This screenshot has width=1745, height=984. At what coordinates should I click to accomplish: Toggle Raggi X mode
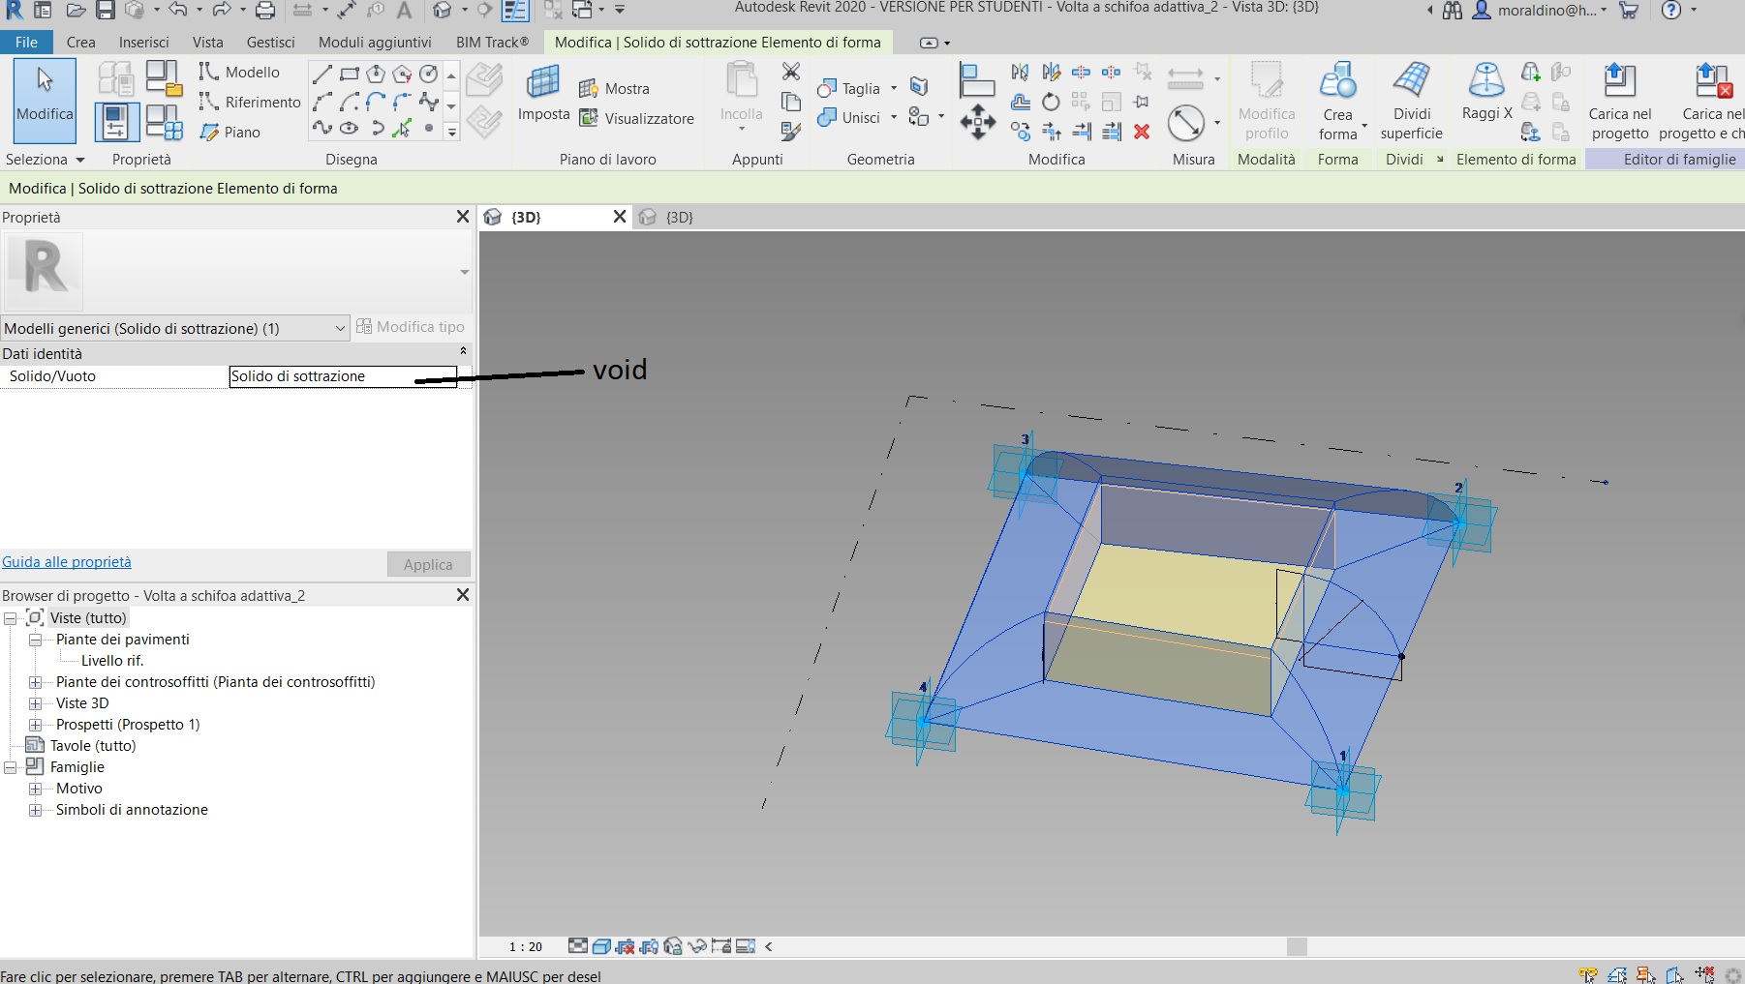pos(1486,92)
